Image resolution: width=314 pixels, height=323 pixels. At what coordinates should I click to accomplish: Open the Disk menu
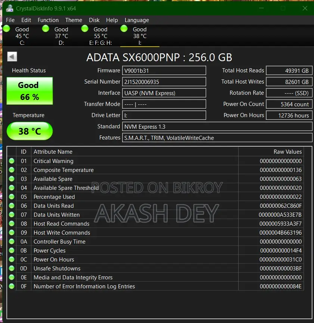[x=94, y=20]
